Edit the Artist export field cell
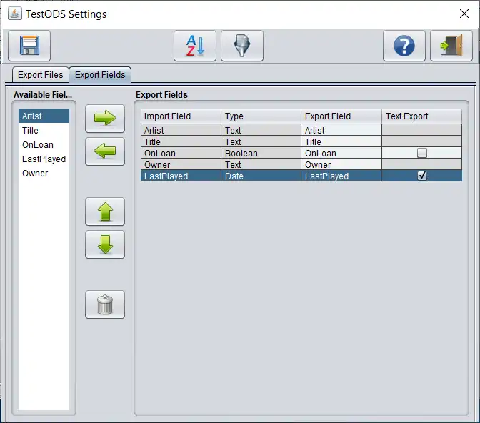 (341, 130)
